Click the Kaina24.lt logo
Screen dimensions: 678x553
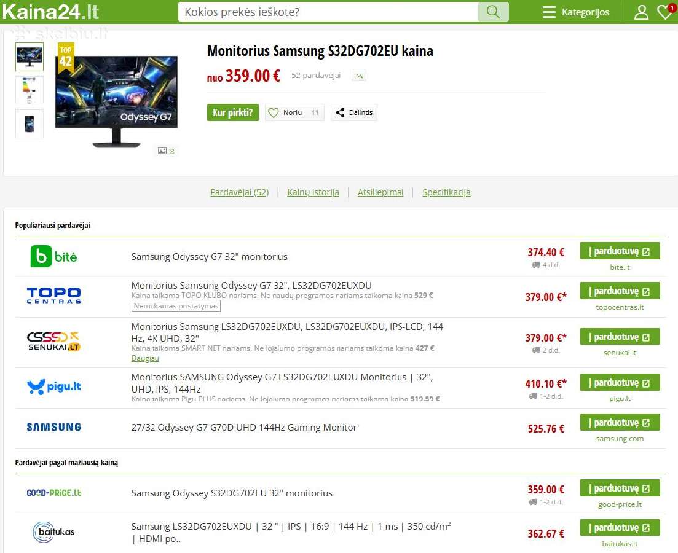50,12
